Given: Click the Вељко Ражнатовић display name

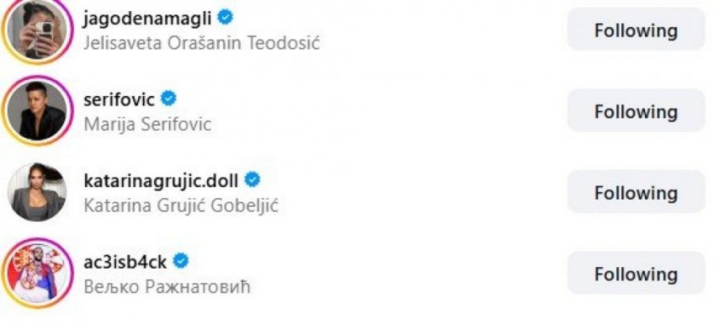Looking at the screenshot, I should tap(167, 286).
